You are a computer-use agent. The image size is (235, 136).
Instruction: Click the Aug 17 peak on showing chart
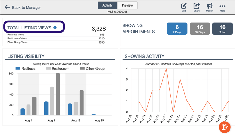(166, 69)
